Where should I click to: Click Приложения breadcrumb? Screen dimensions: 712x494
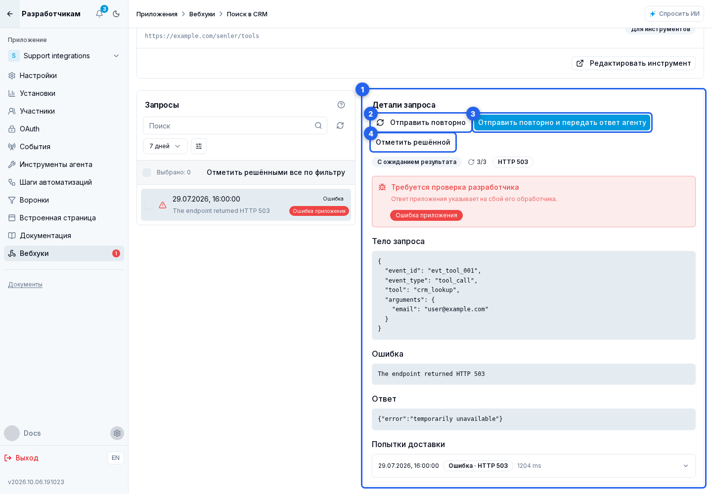[x=157, y=14]
